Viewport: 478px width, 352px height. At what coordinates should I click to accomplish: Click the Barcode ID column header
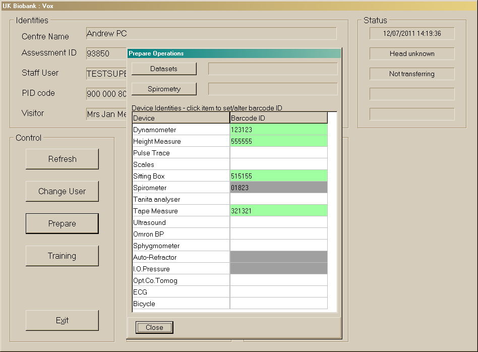coord(278,118)
